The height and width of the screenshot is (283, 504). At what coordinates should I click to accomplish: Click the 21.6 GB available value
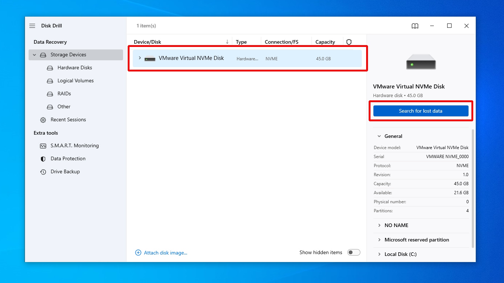[x=461, y=193]
